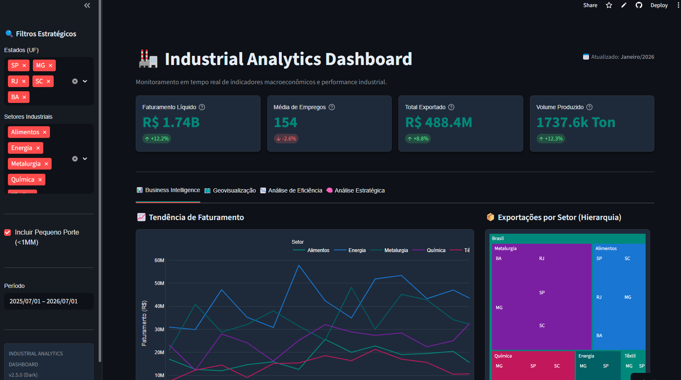Expand the Setores Industriais dropdown

pos(85,159)
